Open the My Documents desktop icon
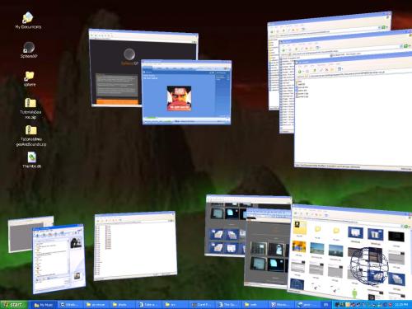The width and height of the screenshot is (412, 309). click(28, 21)
